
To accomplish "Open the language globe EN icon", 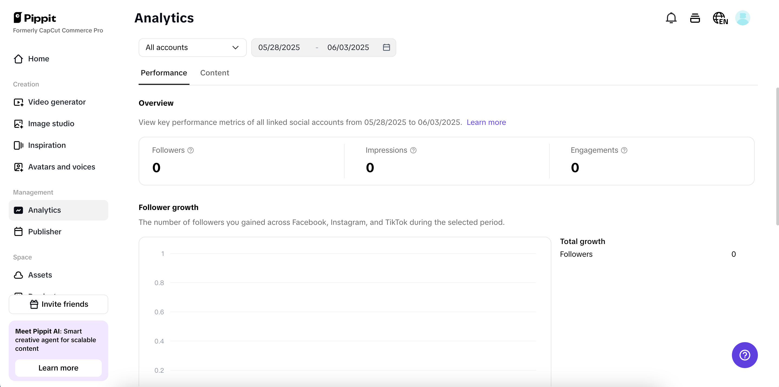I will click(720, 18).
